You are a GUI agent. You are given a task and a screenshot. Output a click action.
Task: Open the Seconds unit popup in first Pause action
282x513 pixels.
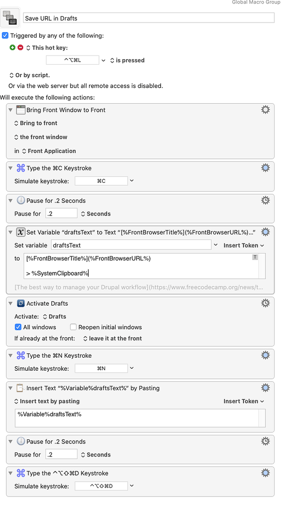pos(95,214)
